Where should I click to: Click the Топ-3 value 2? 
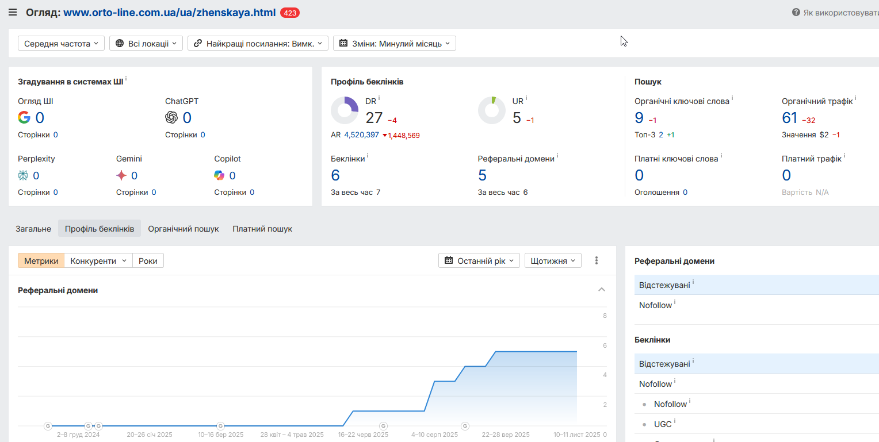[661, 135]
